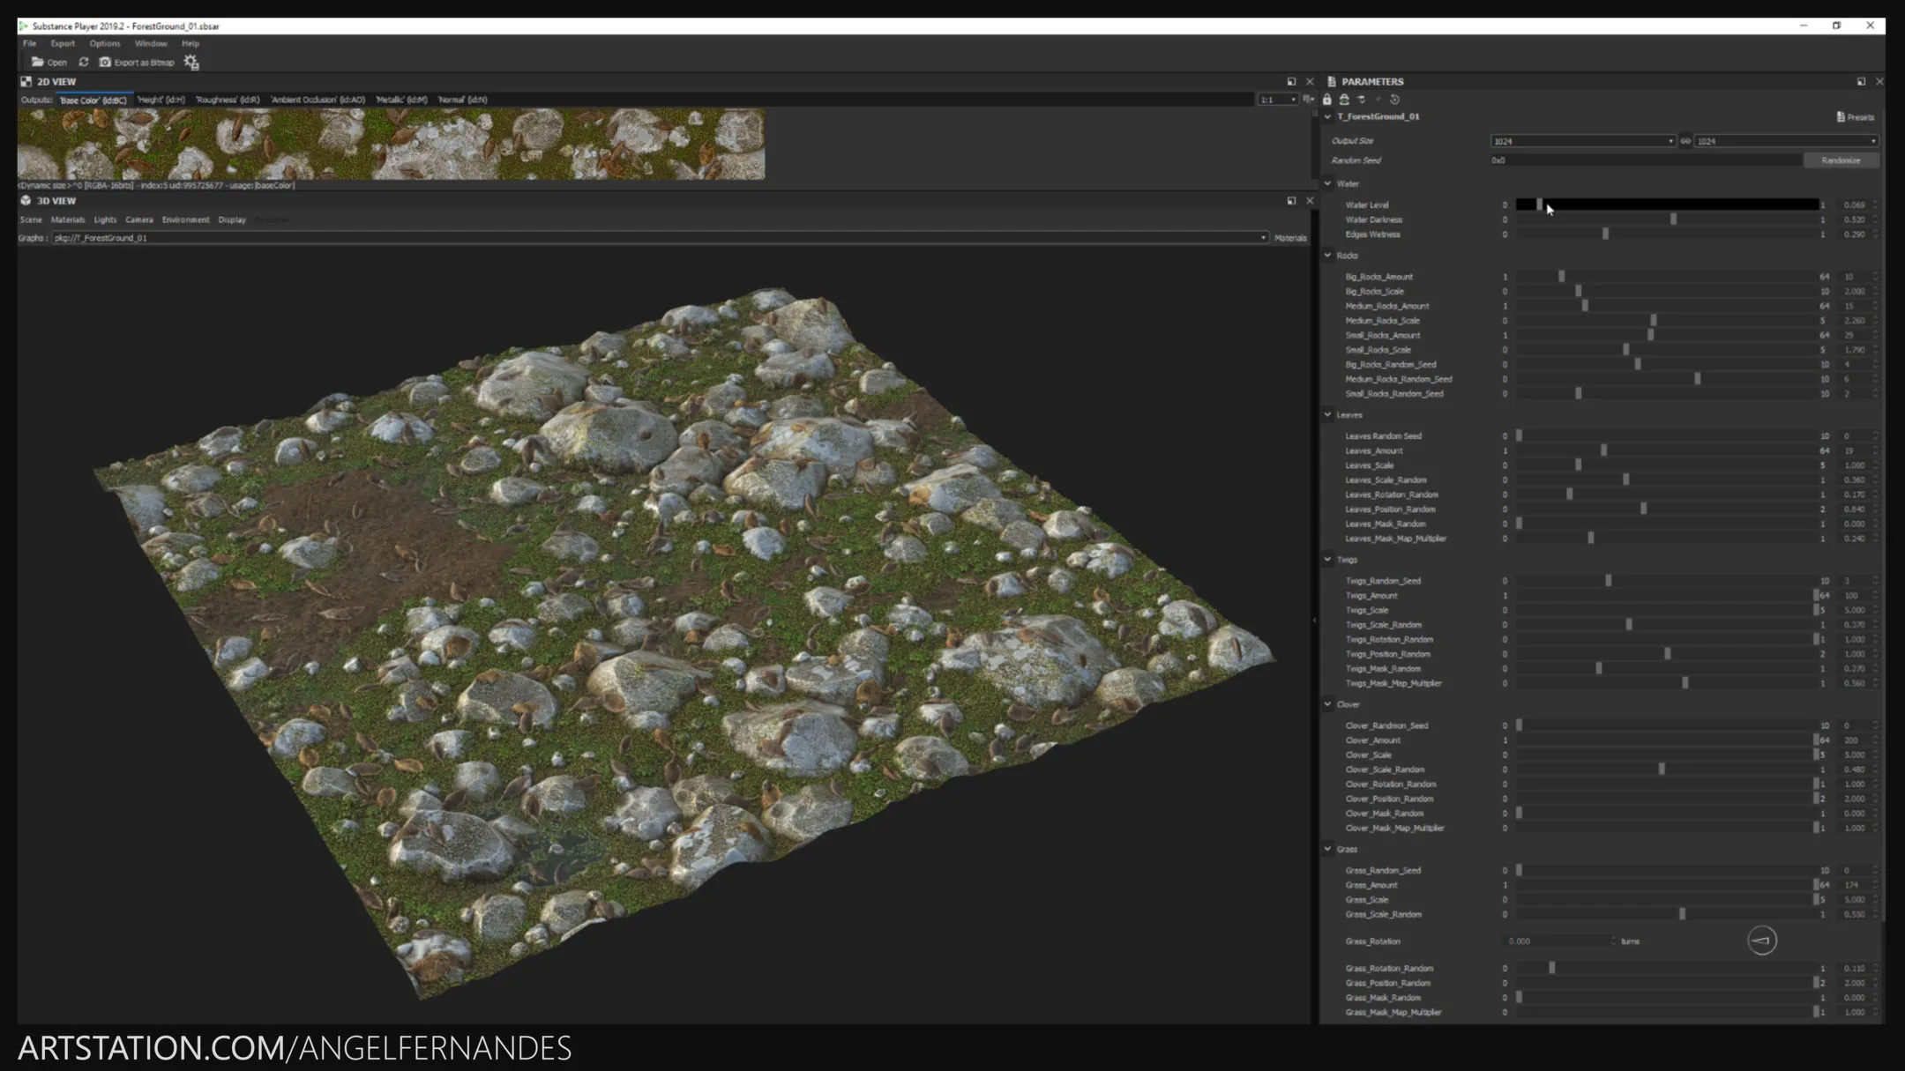This screenshot has height=1071, width=1905.
Task: Collapse the Water parameter group
Action: (x=1328, y=183)
